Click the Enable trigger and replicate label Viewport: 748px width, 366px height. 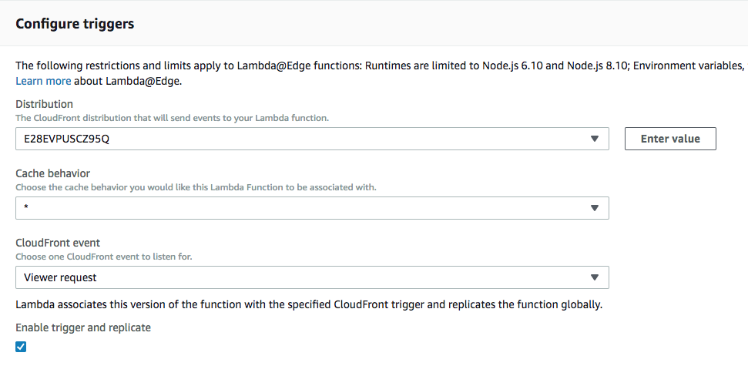(x=83, y=327)
